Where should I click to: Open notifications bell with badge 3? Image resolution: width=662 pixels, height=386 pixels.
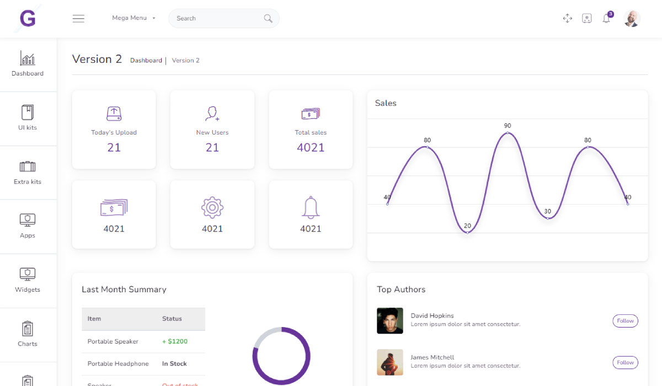pyautogui.click(x=607, y=18)
